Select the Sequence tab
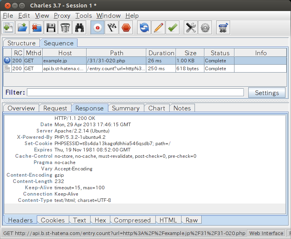The width and height of the screenshot is (291, 239). click(59, 43)
